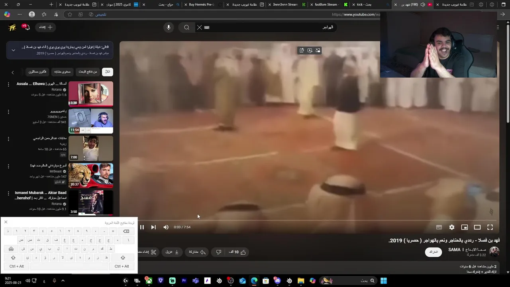Image resolution: width=510 pixels, height=287 pixels.
Task: Add this page to favorites star
Action: 70,14
